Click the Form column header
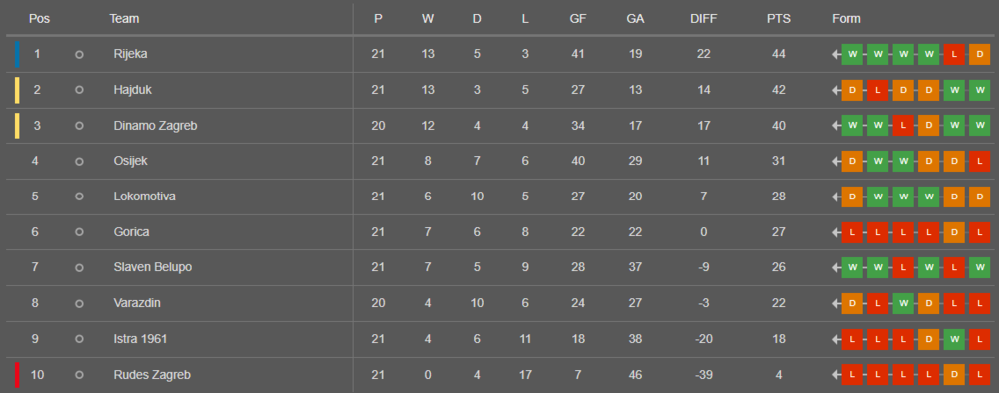999x393 pixels. (846, 19)
